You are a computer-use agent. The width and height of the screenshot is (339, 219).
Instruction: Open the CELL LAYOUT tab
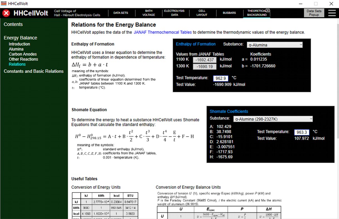pyautogui.click(x=202, y=13)
